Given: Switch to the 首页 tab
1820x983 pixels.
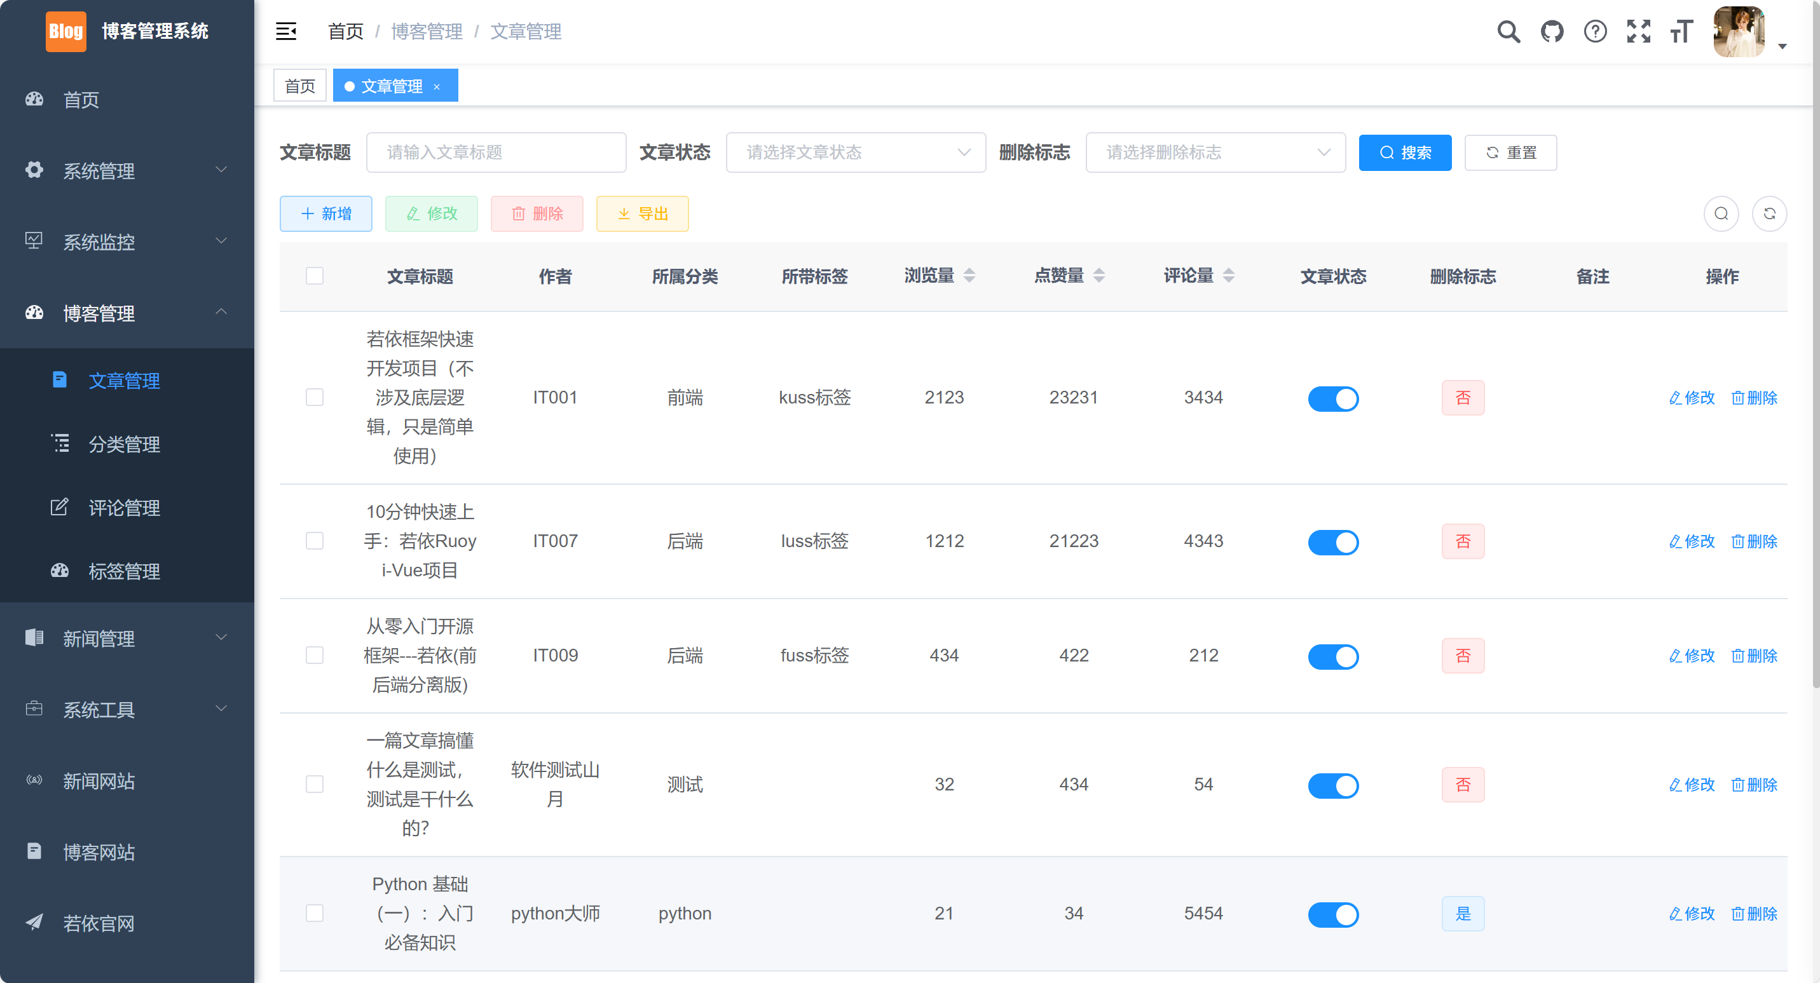Looking at the screenshot, I should tap(299, 85).
